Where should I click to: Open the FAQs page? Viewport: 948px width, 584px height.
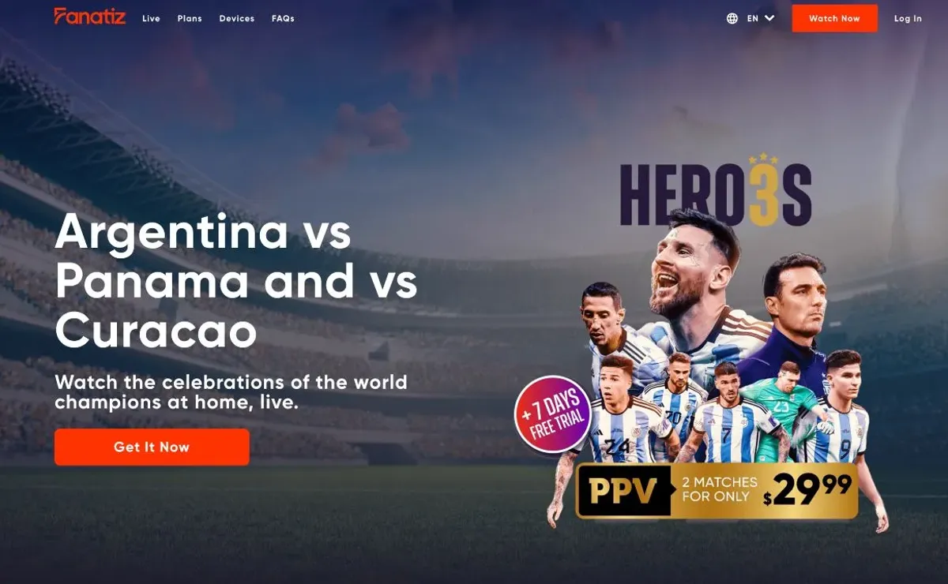283,18
